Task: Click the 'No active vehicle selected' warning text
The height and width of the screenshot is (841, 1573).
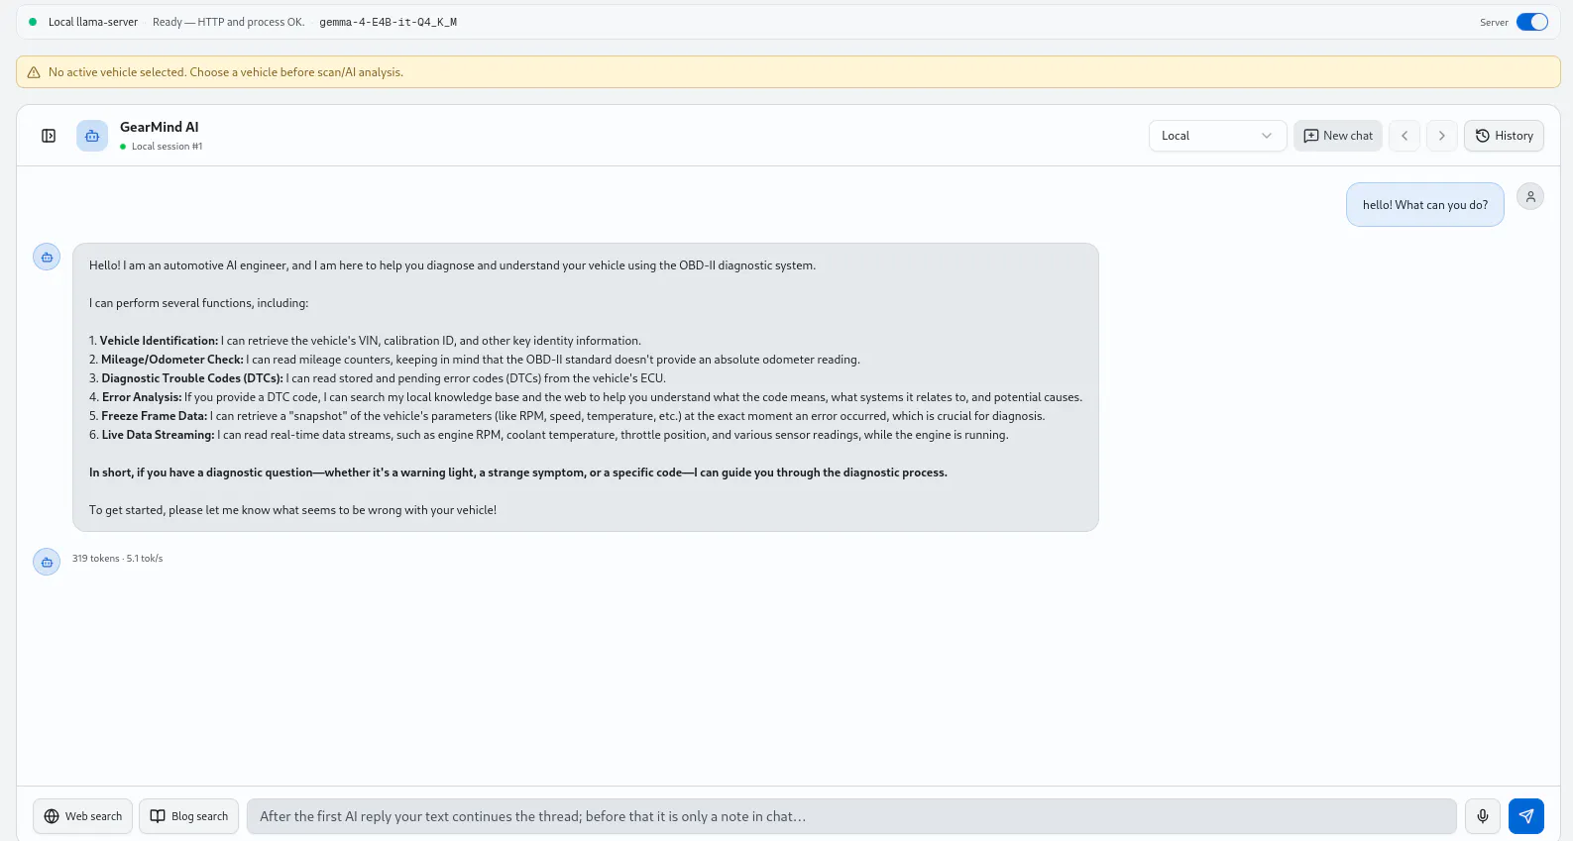Action: coord(226,72)
